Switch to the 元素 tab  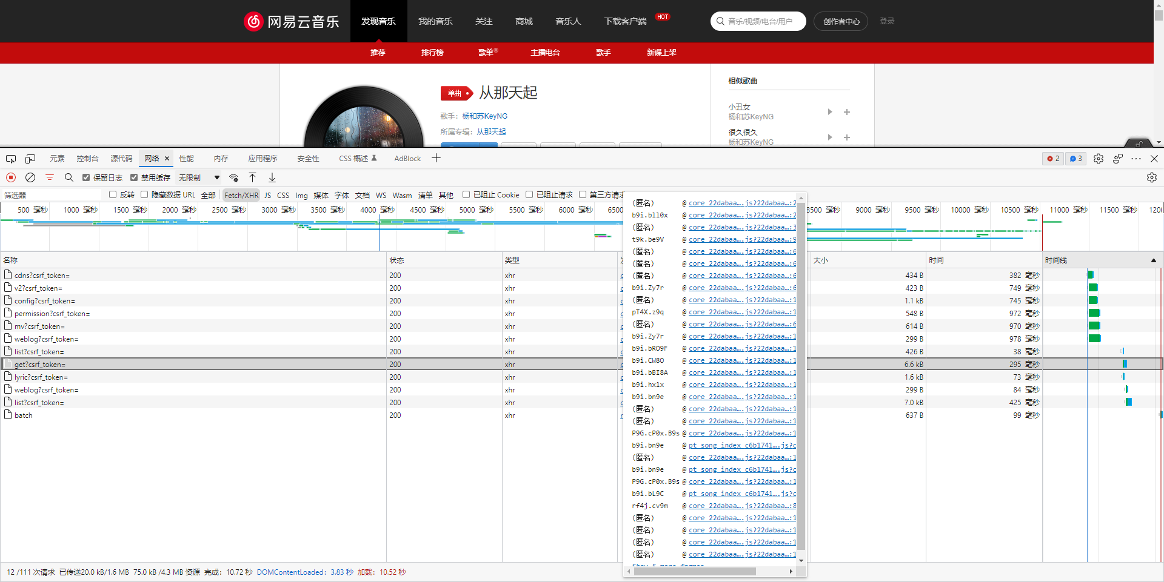coord(57,159)
